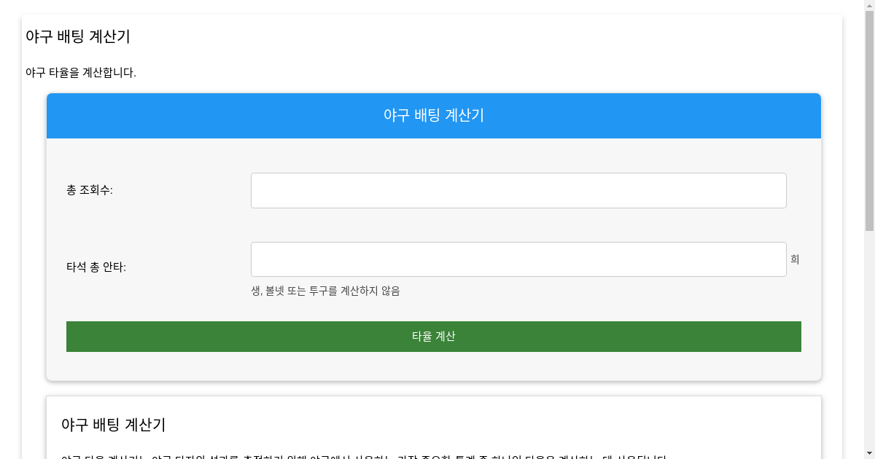
Task: Click the scrollbar down arrow
Action: pyautogui.click(x=869, y=453)
